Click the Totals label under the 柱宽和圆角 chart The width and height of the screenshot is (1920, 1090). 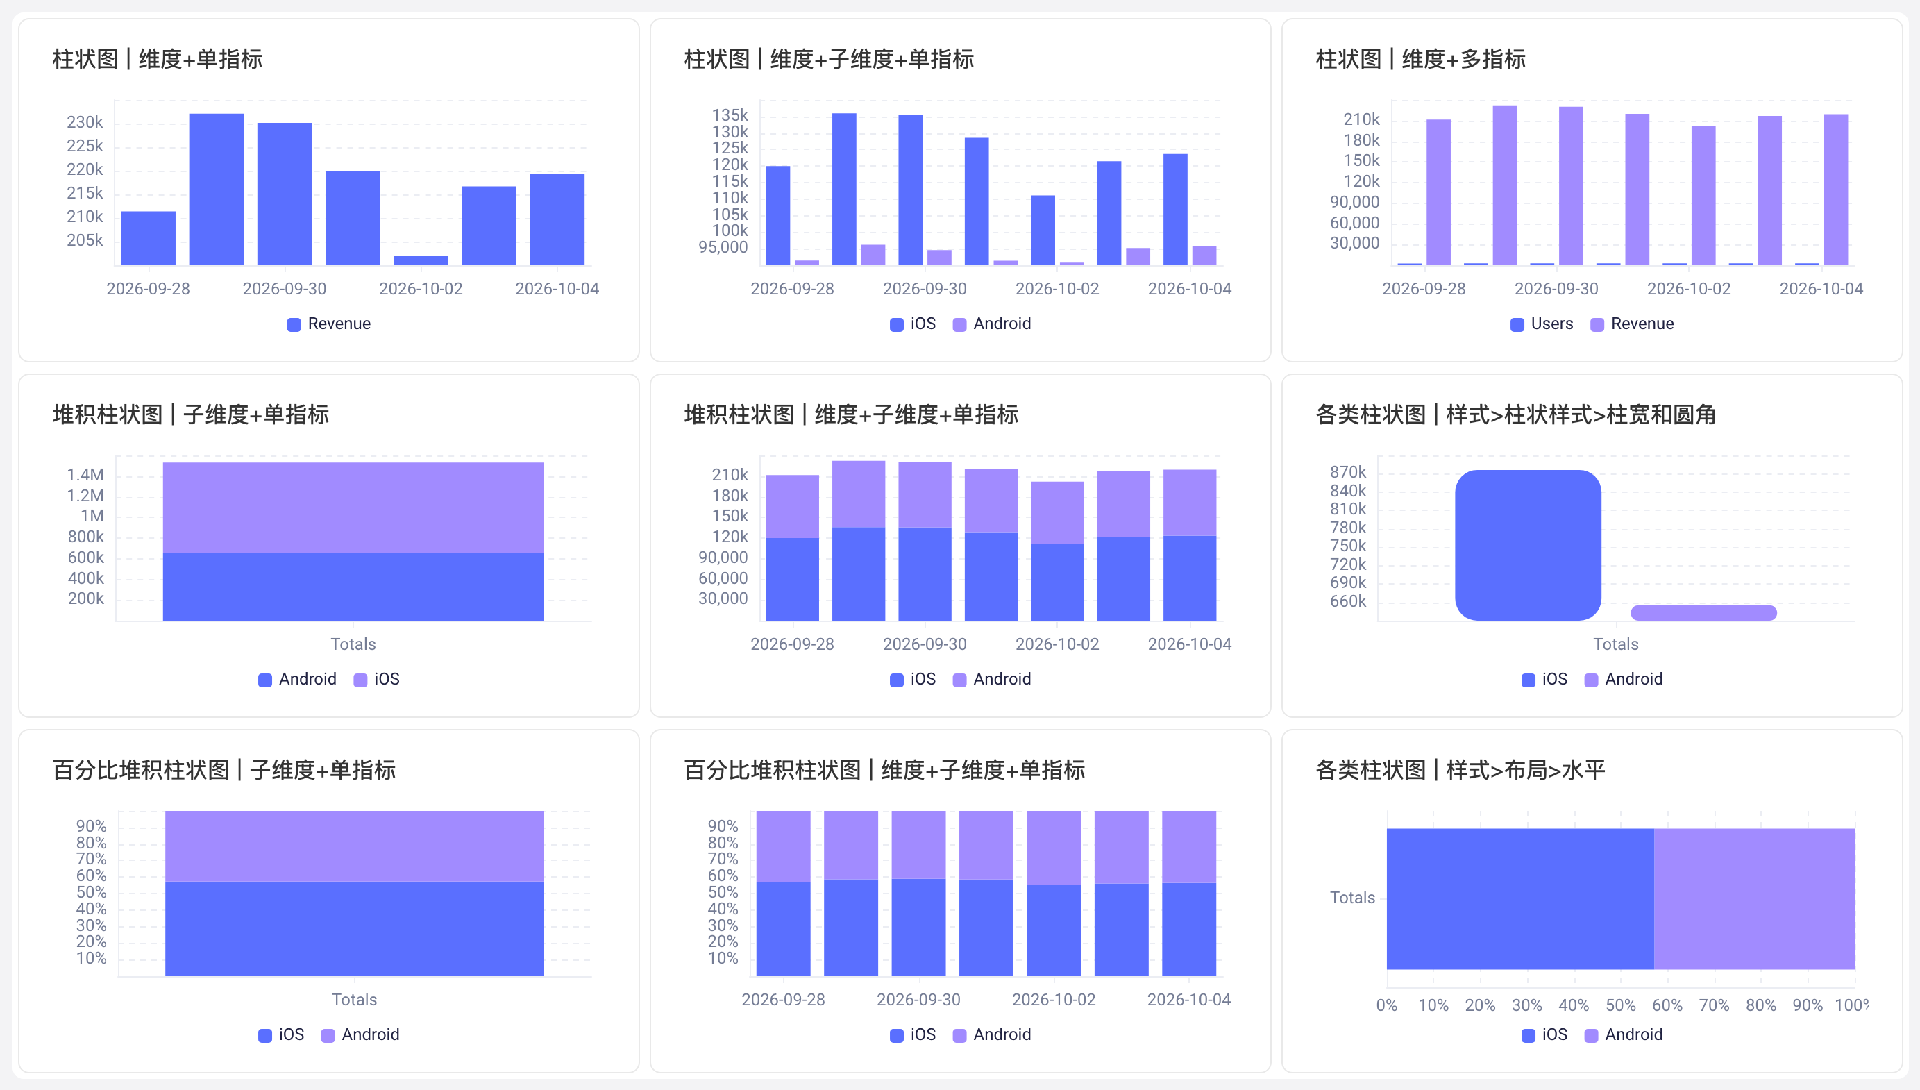pyautogui.click(x=1615, y=644)
